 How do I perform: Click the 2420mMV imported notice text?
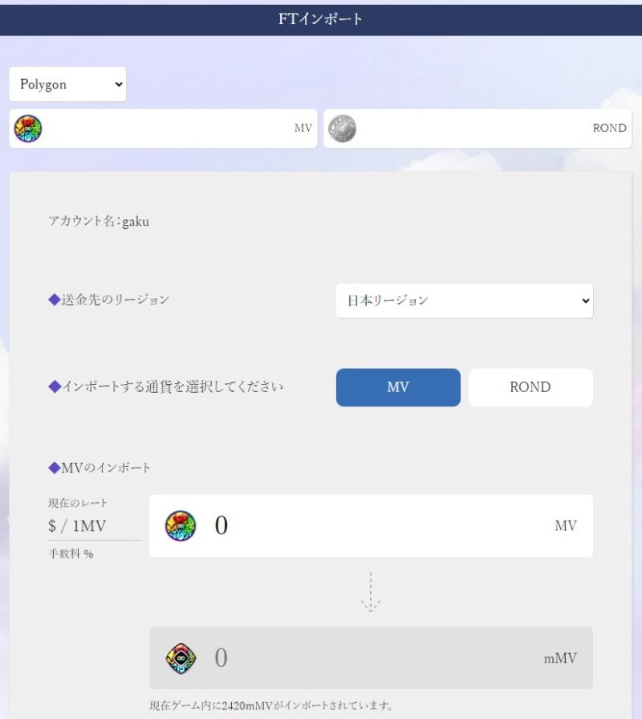pos(271,705)
